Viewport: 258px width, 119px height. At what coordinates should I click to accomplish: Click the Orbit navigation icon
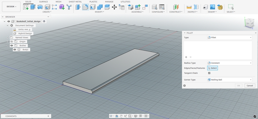111,116
